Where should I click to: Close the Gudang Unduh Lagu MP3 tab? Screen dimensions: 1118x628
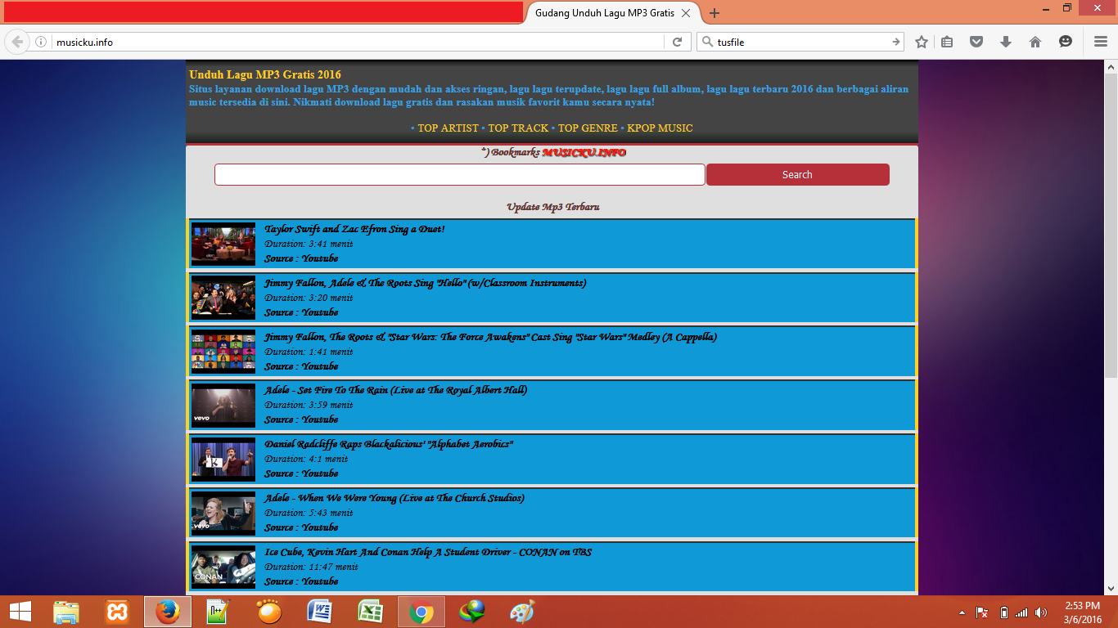(x=686, y=13)
